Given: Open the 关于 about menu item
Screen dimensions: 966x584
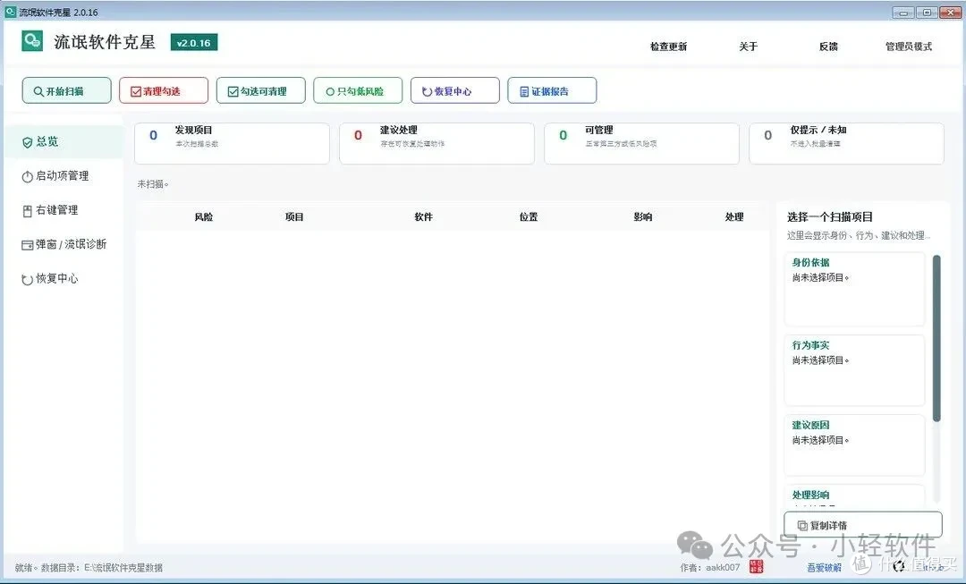Looking at the screenshot, I should pos(748,47).
